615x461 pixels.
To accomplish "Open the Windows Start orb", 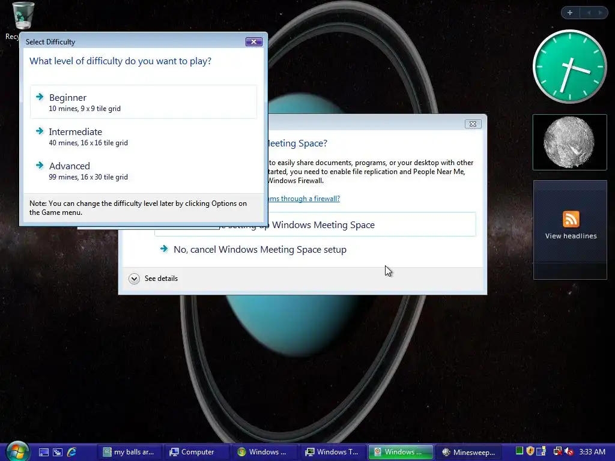I will pos(17,451).
